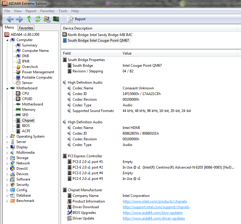The width and height of the screenshot is (241, 224).
Task: Select North Bridge Intel Sandy Bridge device
Action: point(100,35)
